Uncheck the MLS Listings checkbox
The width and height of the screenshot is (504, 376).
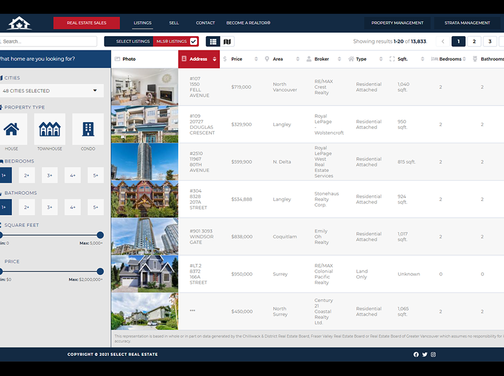[x=192, y=41]
